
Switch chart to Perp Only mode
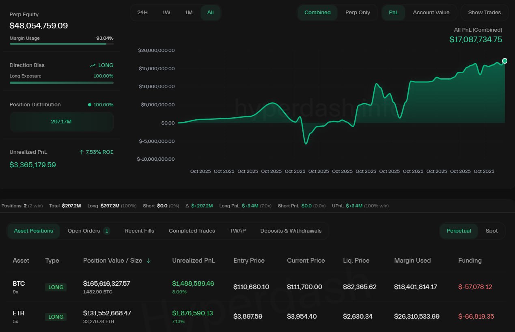coord(358,13)
